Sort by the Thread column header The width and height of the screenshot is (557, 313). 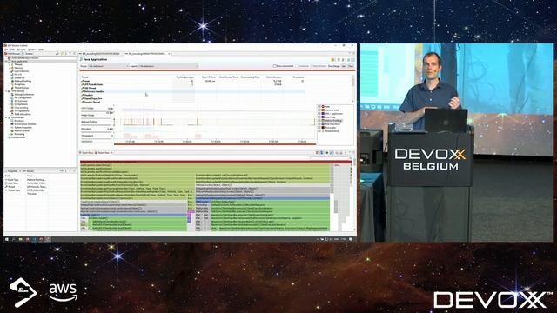85,77
